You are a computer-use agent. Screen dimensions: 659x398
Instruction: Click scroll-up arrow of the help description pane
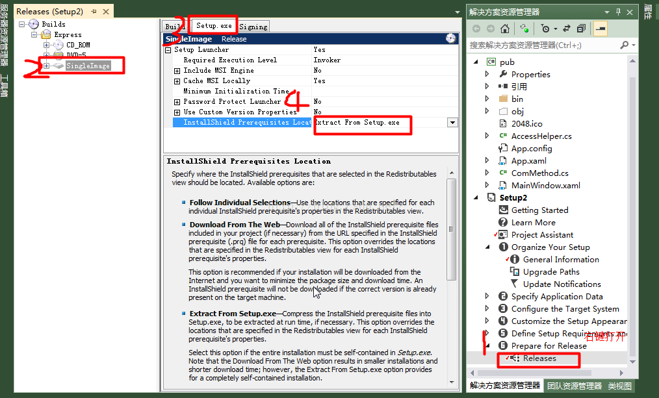(x=452, y=173)
